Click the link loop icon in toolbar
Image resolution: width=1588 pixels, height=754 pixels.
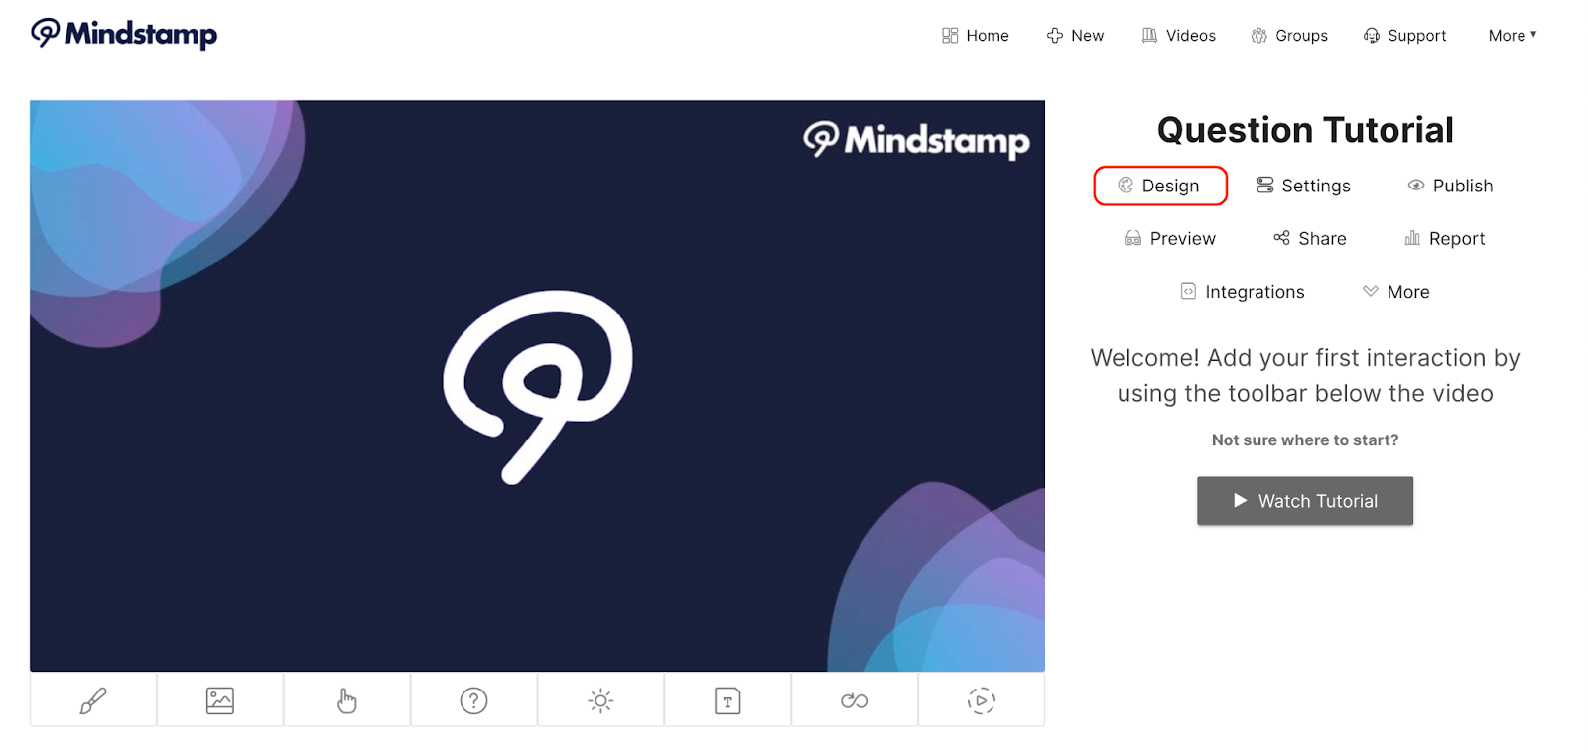855,700
